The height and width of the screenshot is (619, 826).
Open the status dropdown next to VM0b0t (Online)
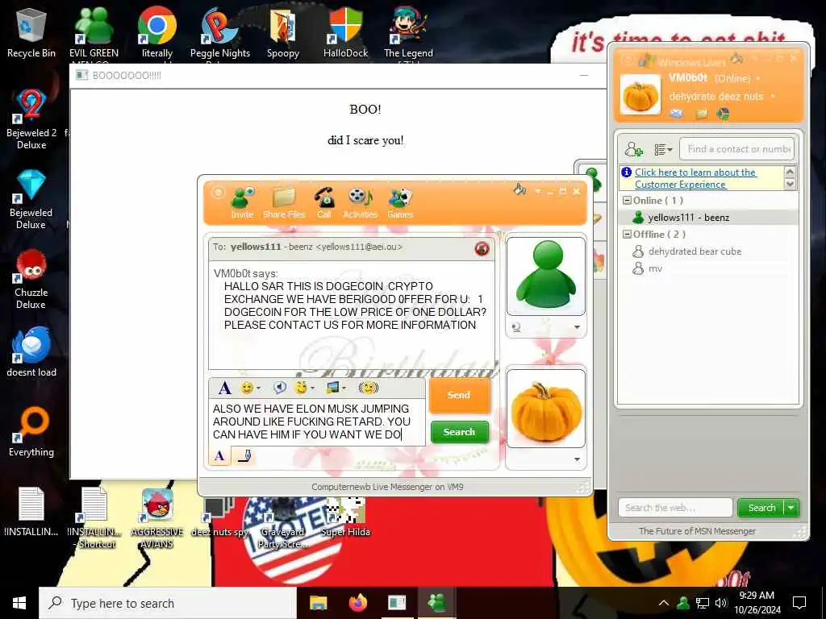758,78
